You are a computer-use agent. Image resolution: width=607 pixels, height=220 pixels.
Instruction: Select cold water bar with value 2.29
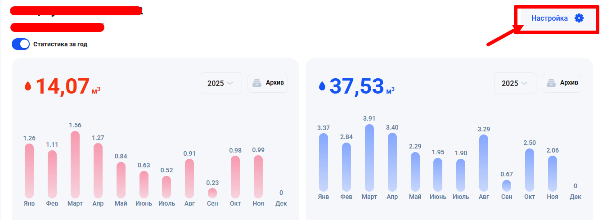pos(415,172)
